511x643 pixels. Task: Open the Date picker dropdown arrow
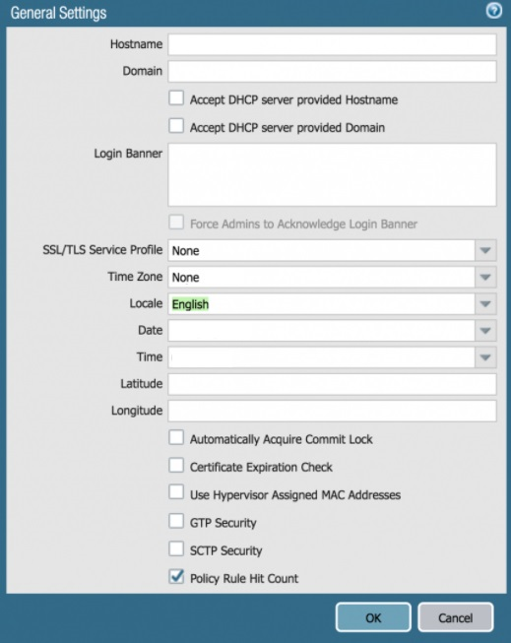coord(485,331)
